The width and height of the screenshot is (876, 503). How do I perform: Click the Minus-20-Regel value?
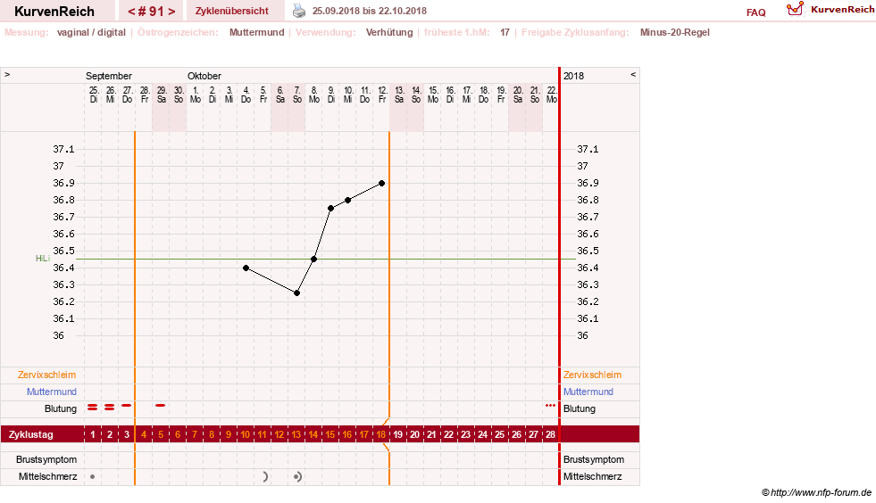[x=675, y=32]
